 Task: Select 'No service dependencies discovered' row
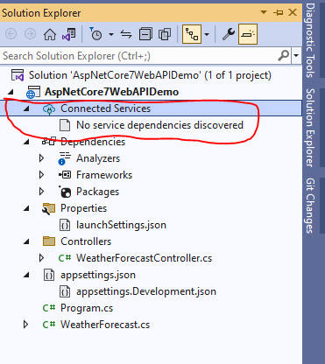tap(159, 125)
